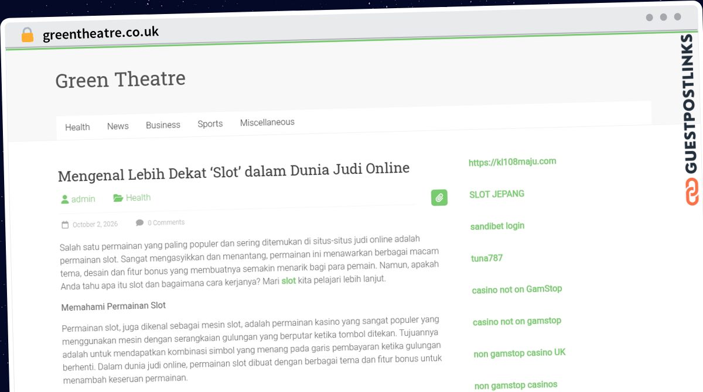Click the tuna787 sidebar link
This screenshot has height=392, width=703.
click(487, 258)
